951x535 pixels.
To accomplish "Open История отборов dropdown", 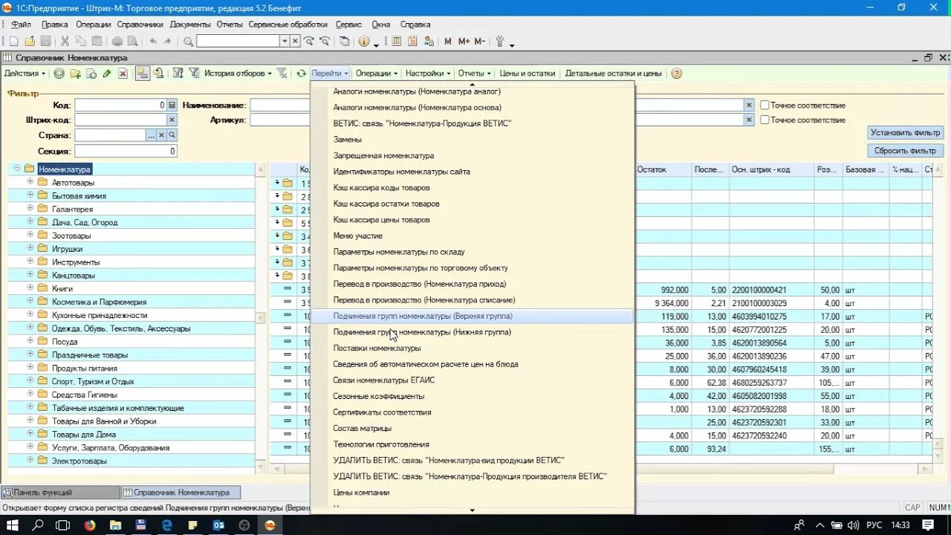I will 238,74.
